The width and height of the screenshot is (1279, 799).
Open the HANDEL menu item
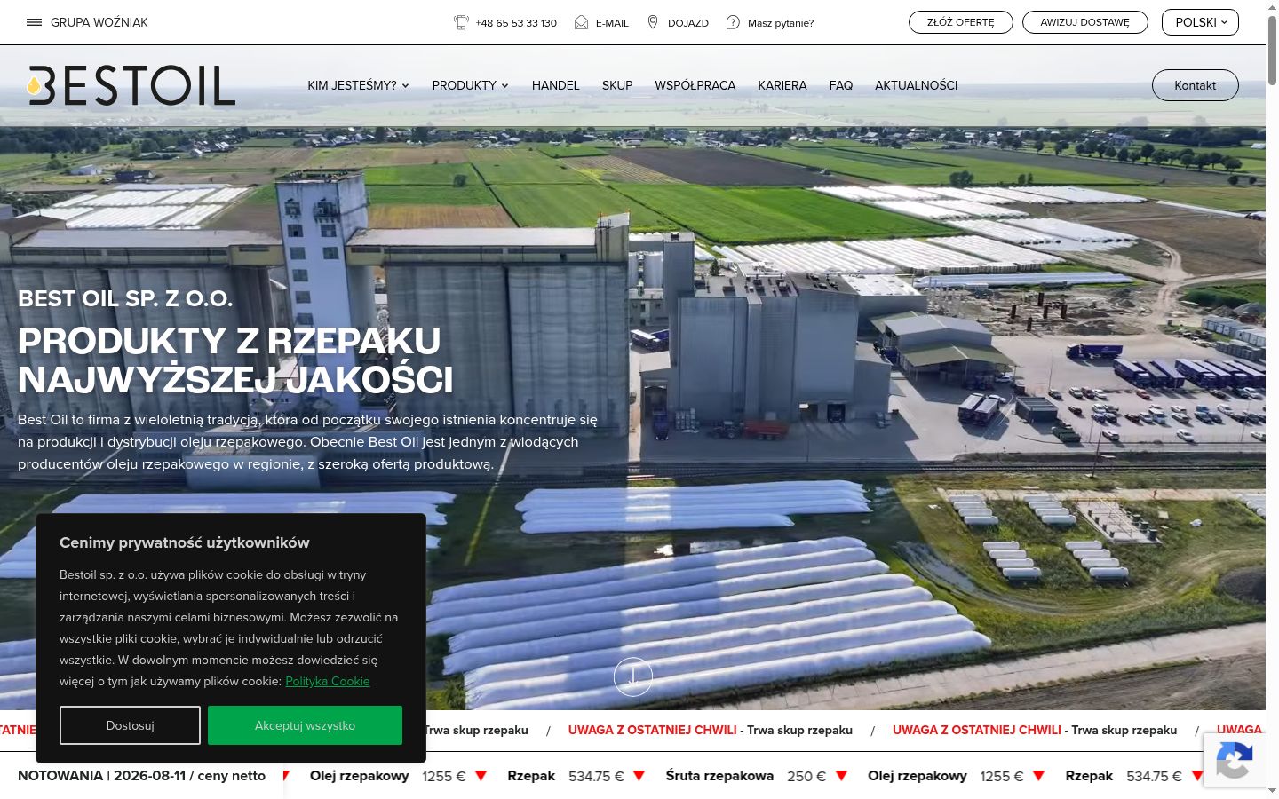point(555,85)
